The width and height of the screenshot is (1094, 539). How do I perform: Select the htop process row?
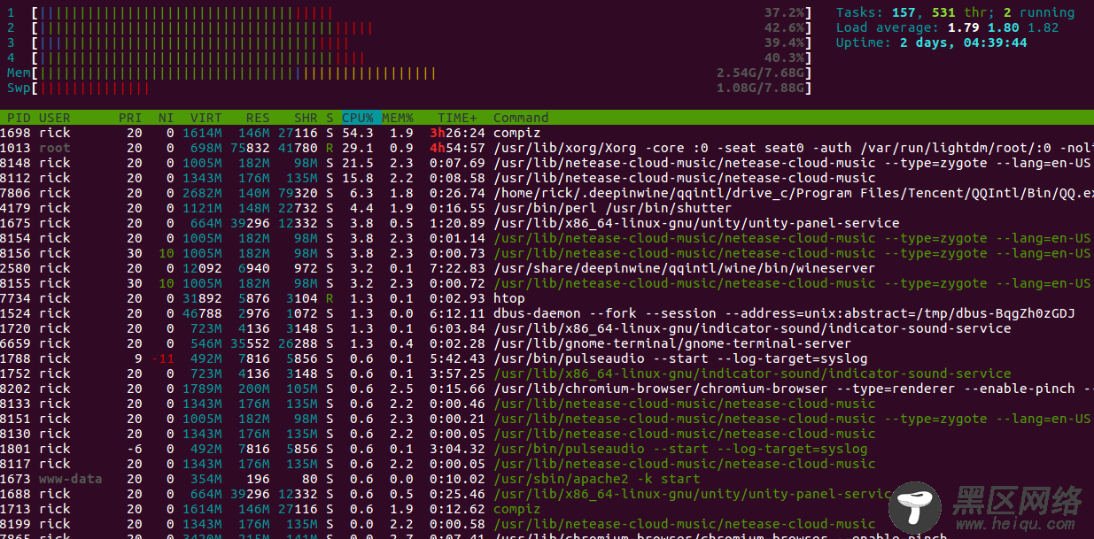[x=547, y=298]
